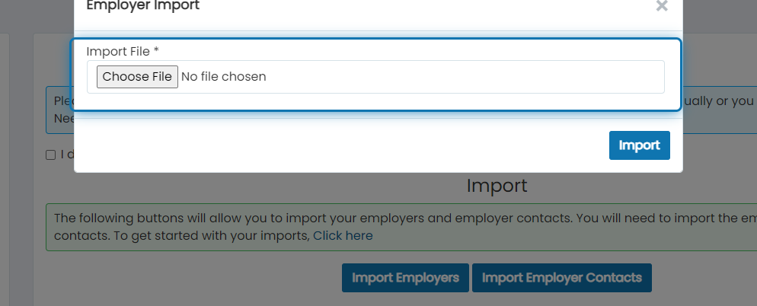Viewport: 757px width, 306px height.
Task: Click the Import Employer Contacts button
Action: pos(561,278)
